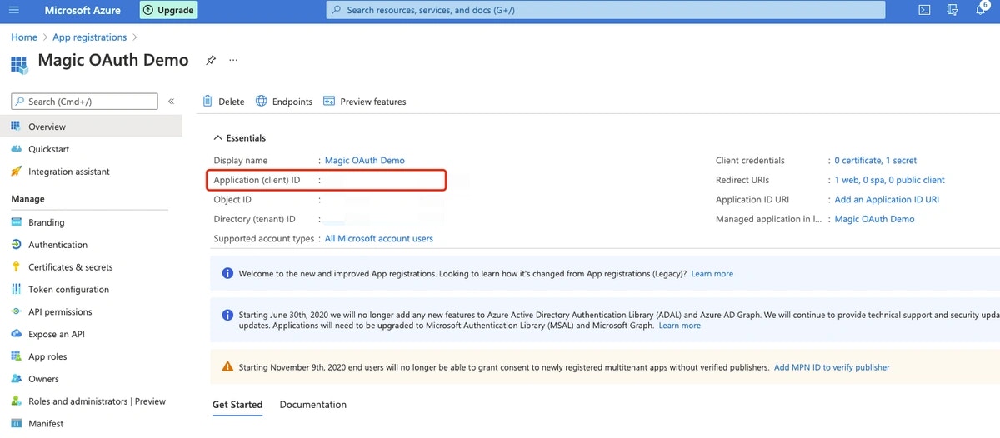
Task: Go to Certificates & secrets
Action: coord(70,267)
